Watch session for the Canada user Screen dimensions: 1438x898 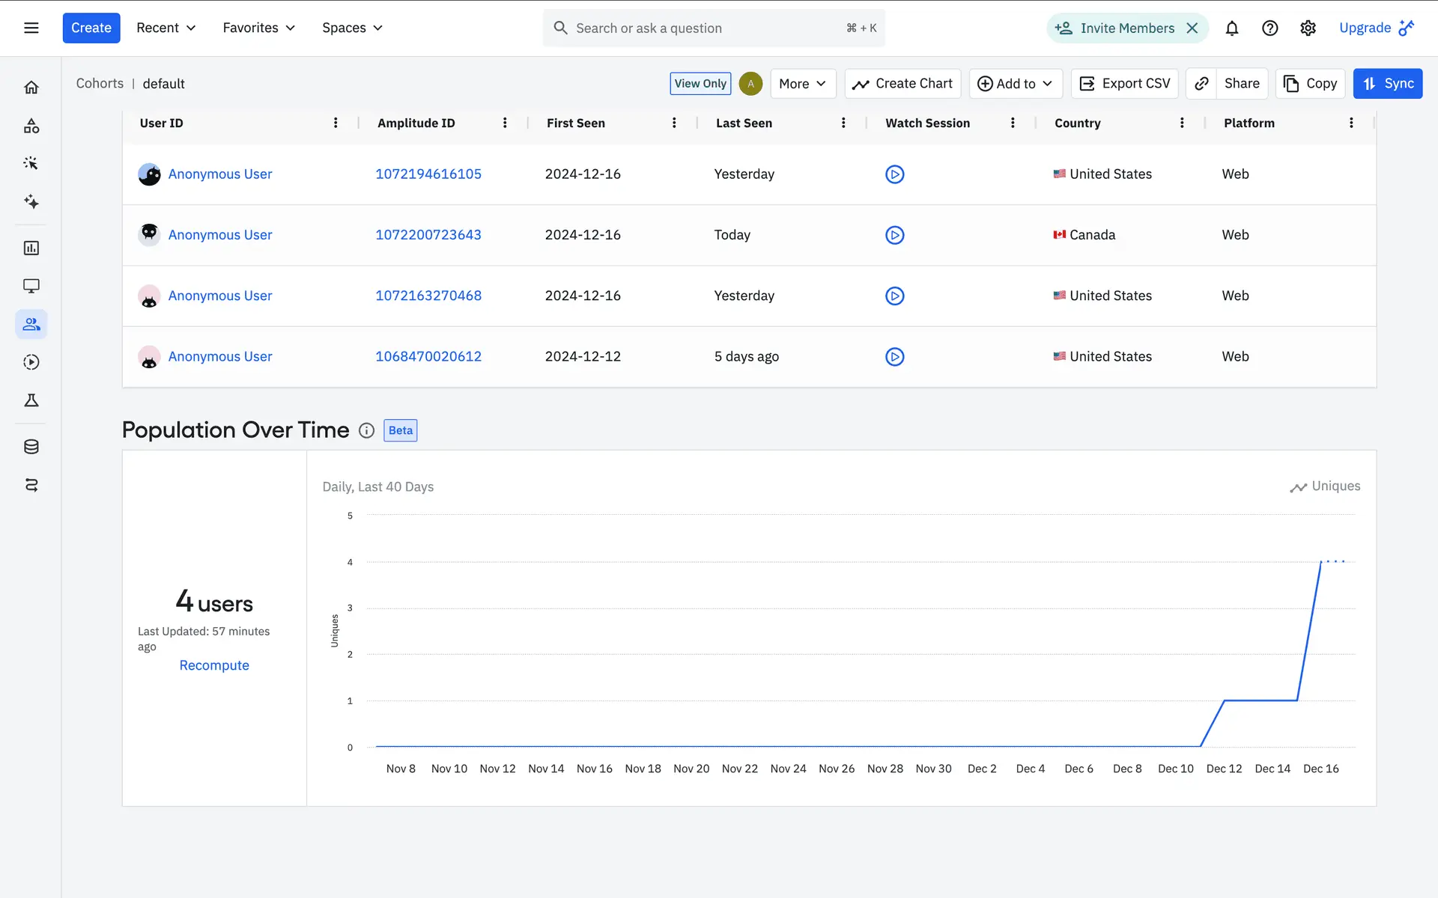point(894,235)
